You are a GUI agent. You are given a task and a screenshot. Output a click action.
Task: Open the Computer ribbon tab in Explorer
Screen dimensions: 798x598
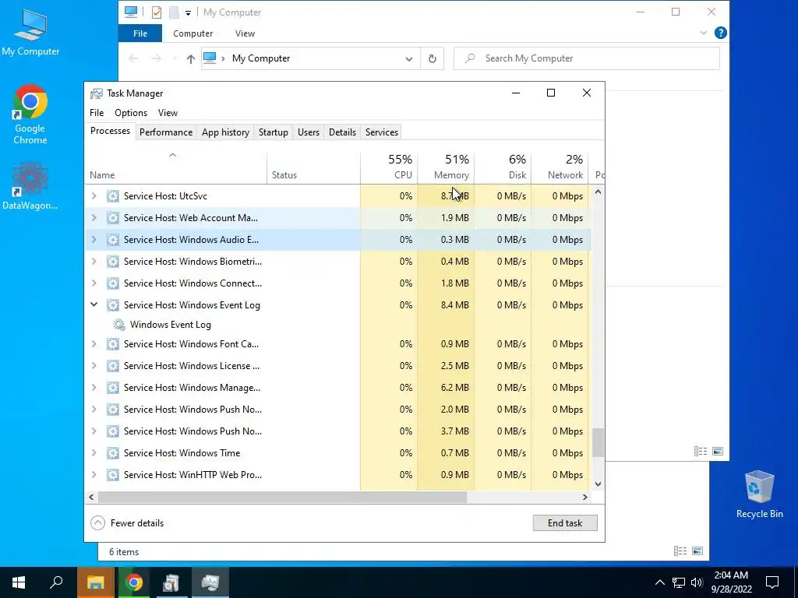(x=193, y=33)
